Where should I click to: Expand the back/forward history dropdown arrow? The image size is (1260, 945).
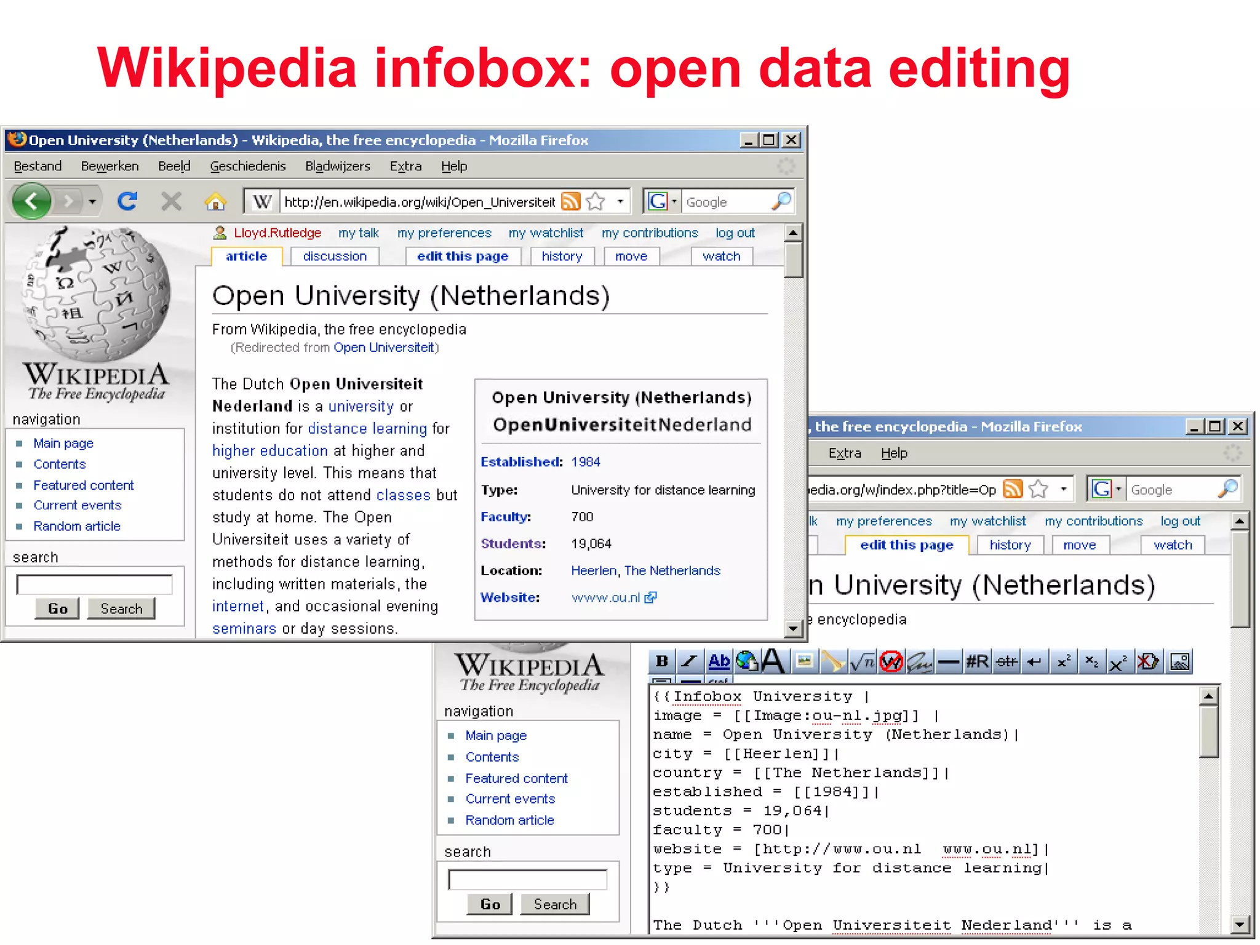point(92,201)
